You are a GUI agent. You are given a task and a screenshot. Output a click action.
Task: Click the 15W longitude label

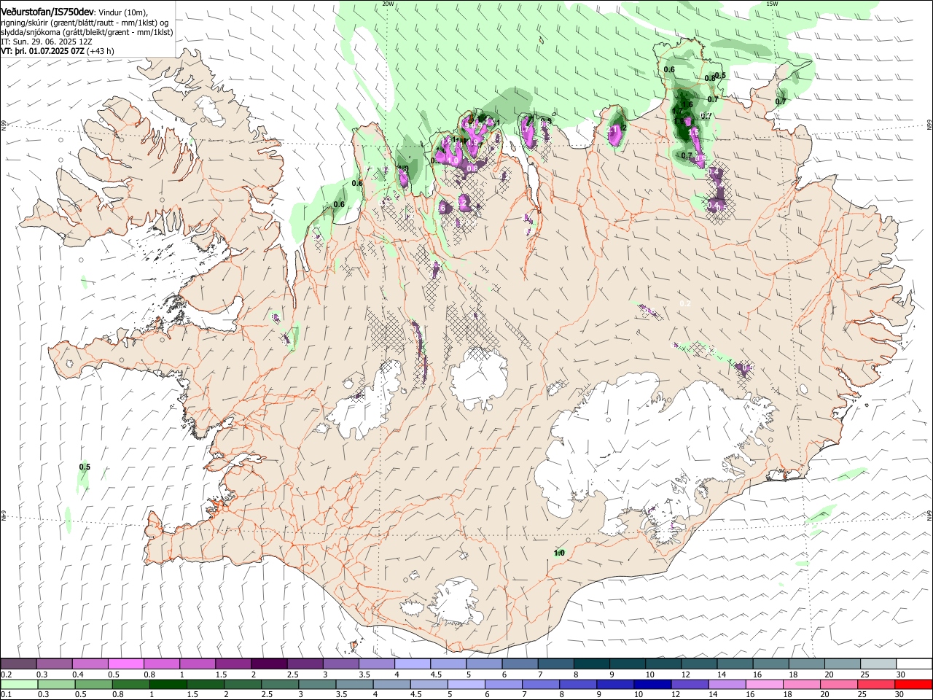click(x=771, y=4)
